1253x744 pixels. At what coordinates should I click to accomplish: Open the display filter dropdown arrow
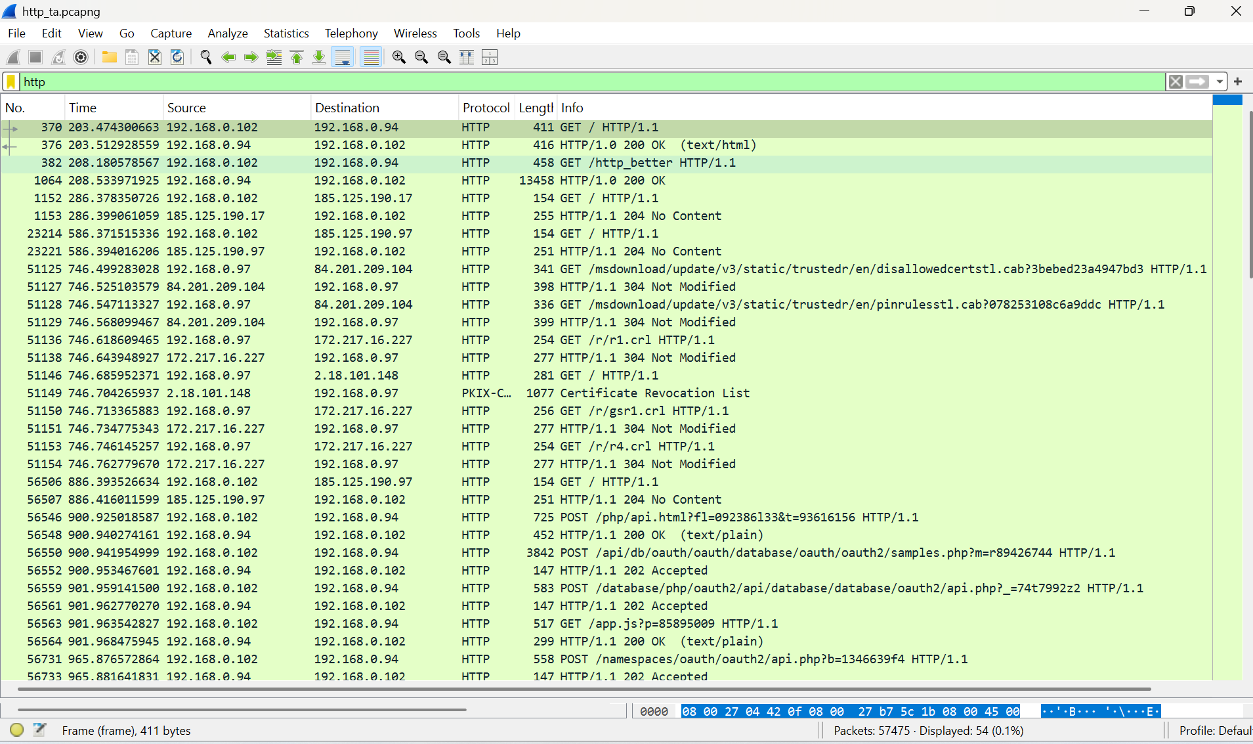[x=1220, y=81]
